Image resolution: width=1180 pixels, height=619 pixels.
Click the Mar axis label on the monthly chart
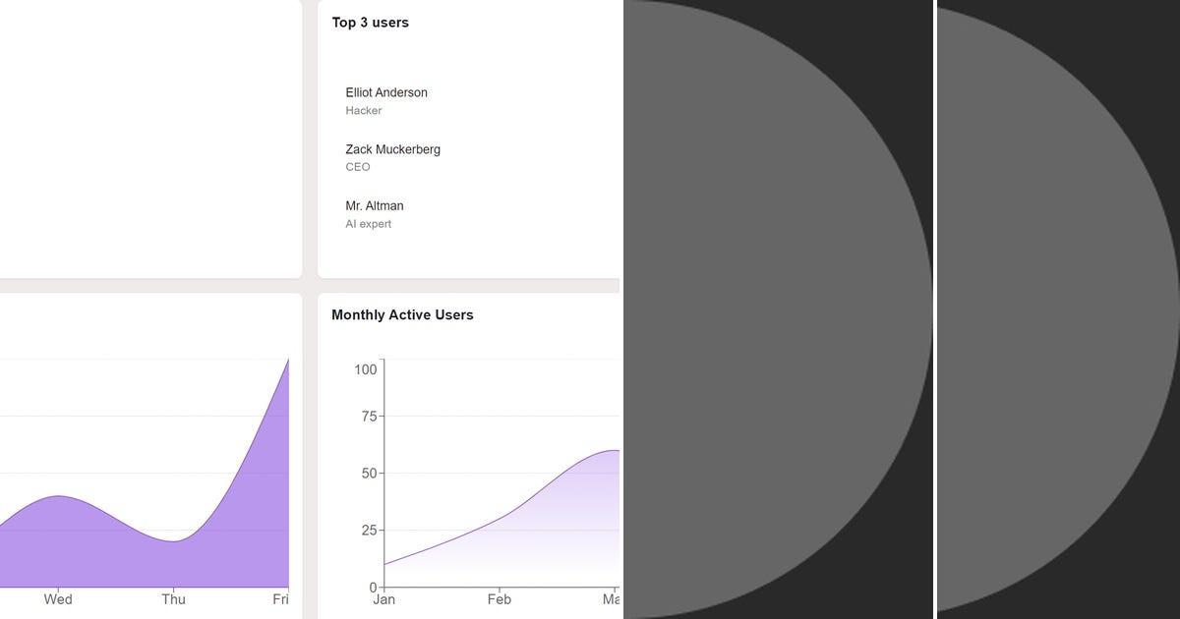point(612,598)
